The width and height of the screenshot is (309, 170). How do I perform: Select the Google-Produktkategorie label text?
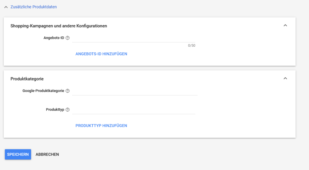coord(43,91)
